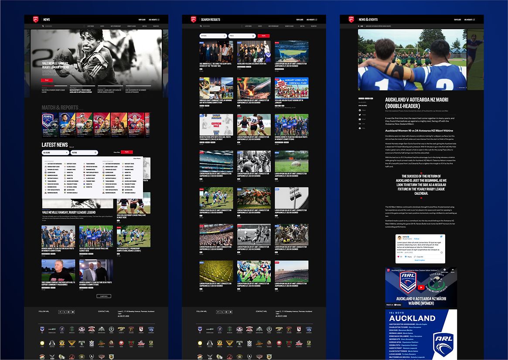The height and width of the screenshot is (360, 508).
Task: Click the ARL shield logo on News page
Action: [35, 20]
